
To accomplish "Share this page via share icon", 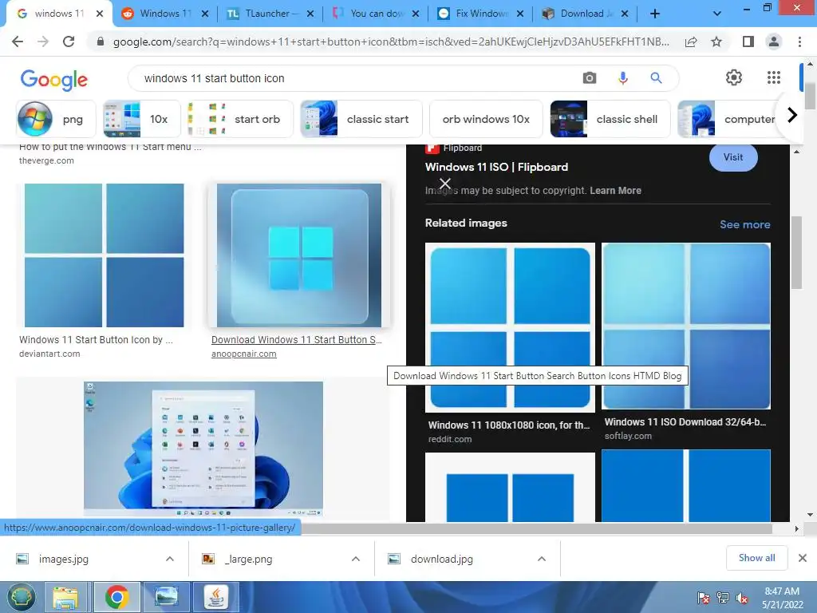I will pos(691,42).
